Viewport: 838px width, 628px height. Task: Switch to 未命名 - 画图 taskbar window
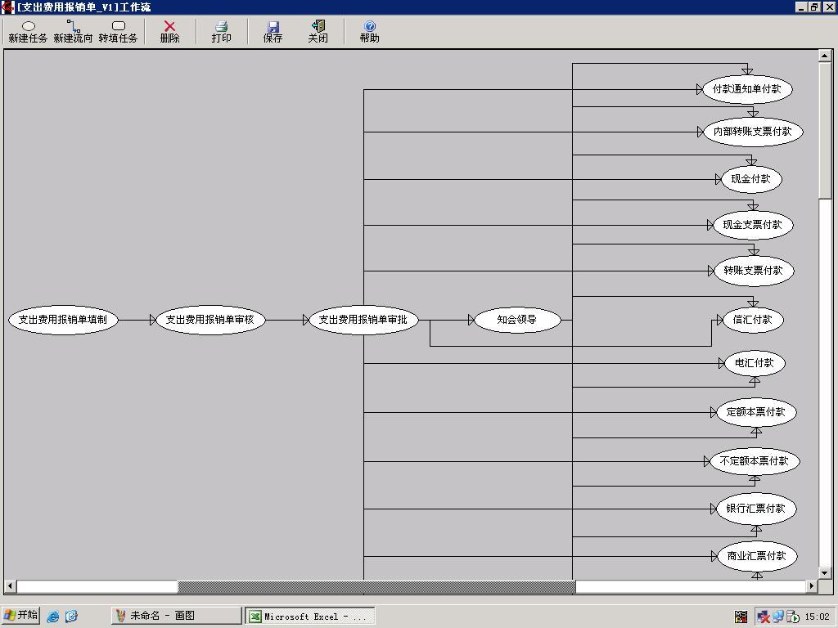point(177,616)
